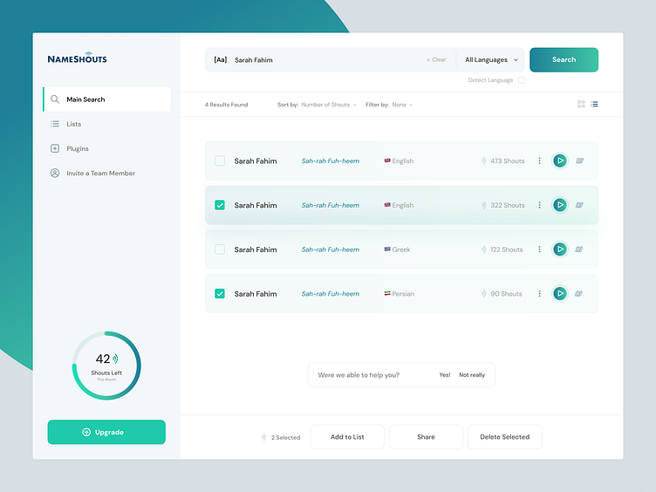Image resolution: width=656 pixels, height=492 pixels.
Task: Click the Persian language label
Action: click(403, 294)
